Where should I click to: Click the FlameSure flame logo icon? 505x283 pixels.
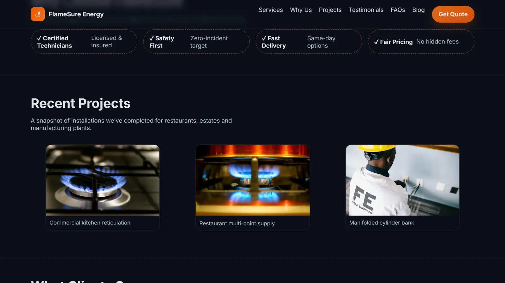click(38, 14)
